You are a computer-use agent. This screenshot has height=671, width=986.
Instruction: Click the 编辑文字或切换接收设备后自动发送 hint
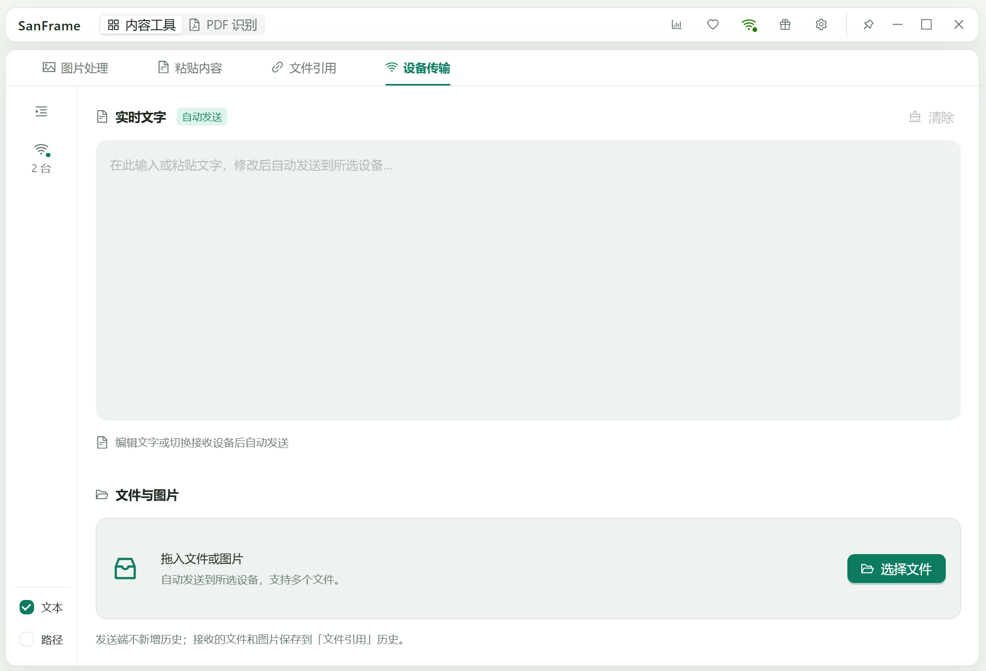[202, 443]
